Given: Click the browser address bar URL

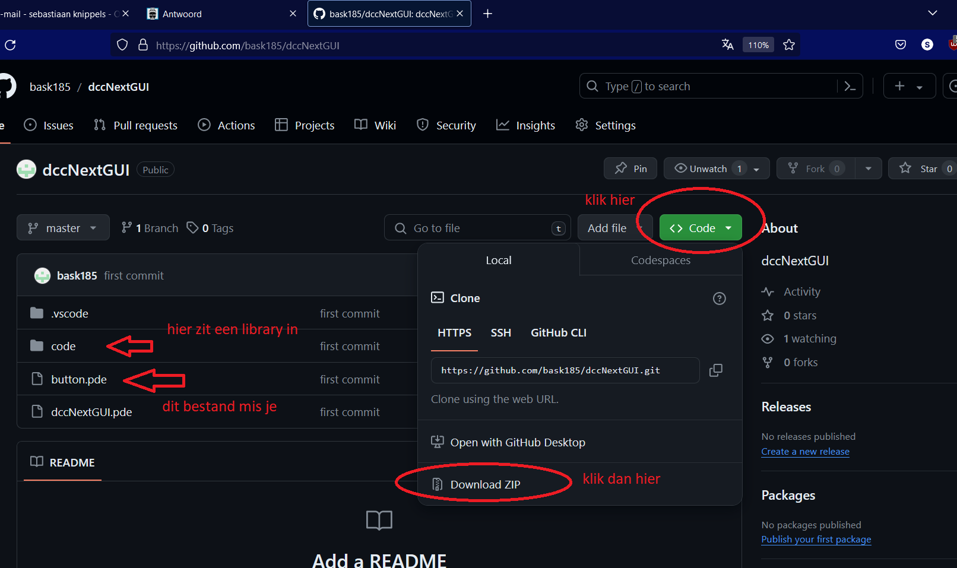Looking at the screenshot, I should point(248,46).
